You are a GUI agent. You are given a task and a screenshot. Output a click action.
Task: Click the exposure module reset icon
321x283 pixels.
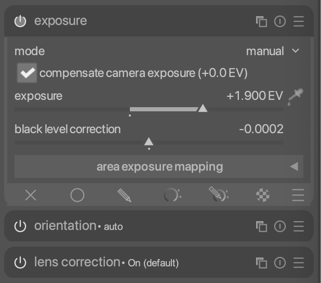pyautogui.click(x=280, y=21)
